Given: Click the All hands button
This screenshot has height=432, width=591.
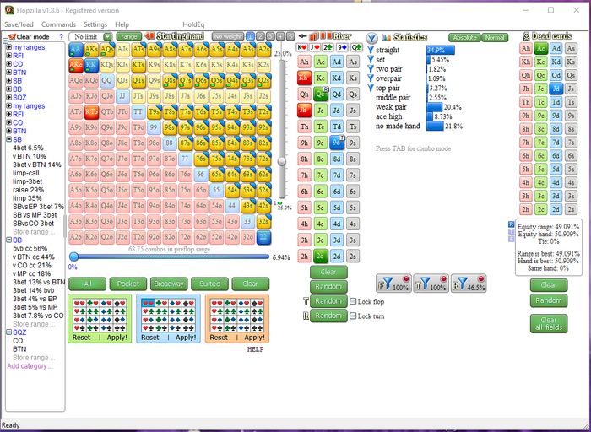Looking at the screenshot, I should coord(88,283).
